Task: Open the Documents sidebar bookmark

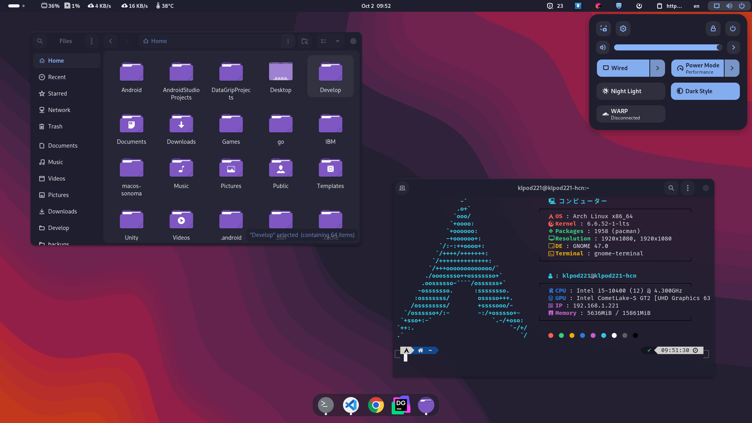Action: tap(67, 146)
